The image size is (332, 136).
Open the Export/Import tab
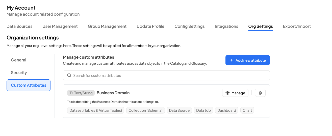[x=297, y=26]
